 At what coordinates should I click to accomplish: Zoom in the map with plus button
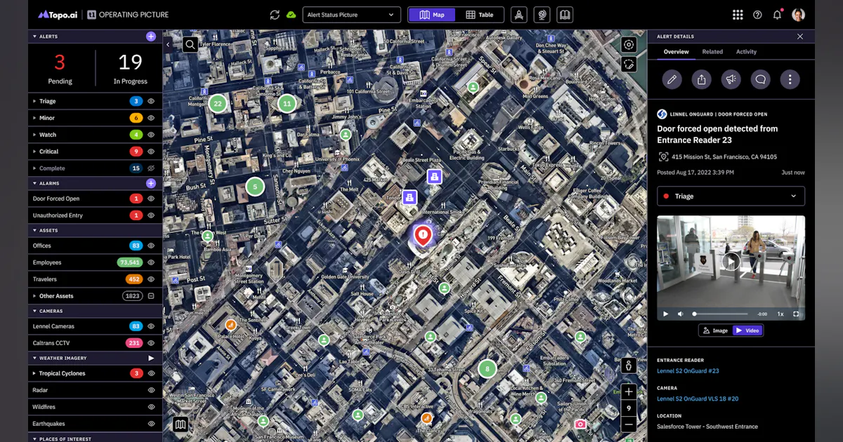coord(629,391)
